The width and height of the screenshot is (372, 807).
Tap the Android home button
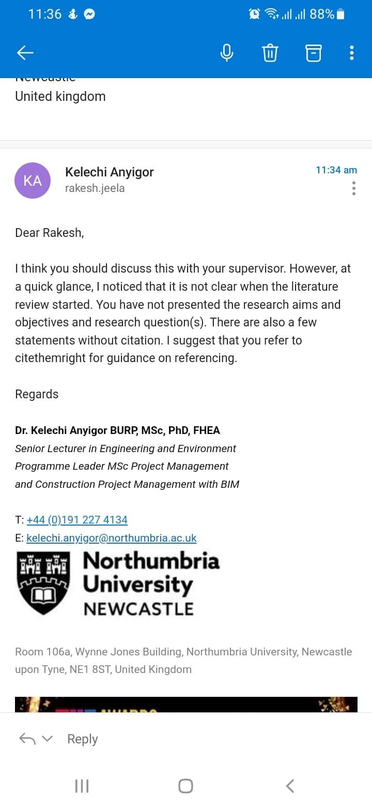pyautogui.click(x=186, y=786)
